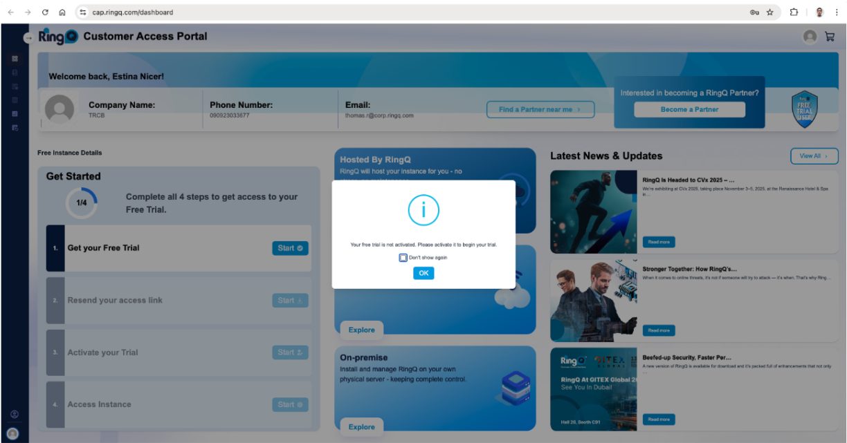Click View All news button

814,156
